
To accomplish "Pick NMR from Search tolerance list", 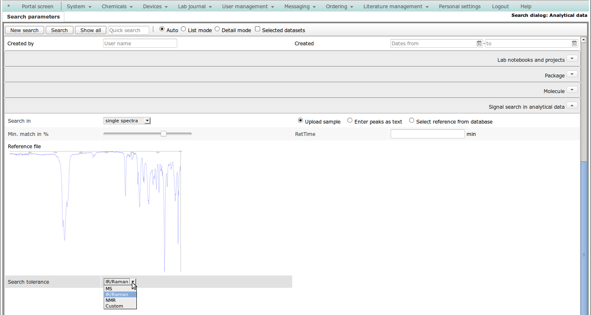I will (110, 300).
